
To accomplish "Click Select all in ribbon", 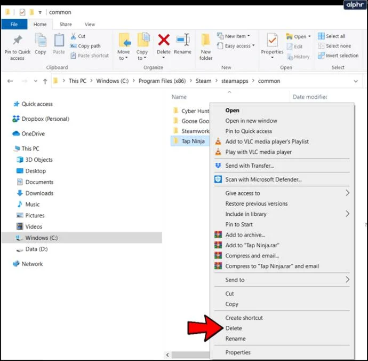I will tap(332, 36).
